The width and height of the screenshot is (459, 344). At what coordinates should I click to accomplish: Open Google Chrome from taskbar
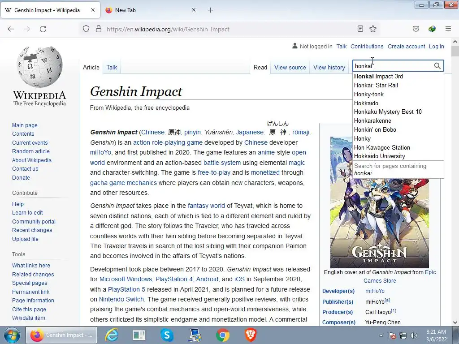(223, 335)
